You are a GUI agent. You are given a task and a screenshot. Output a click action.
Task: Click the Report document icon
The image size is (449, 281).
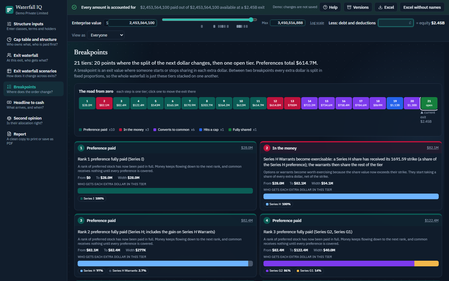coord(9,134)
